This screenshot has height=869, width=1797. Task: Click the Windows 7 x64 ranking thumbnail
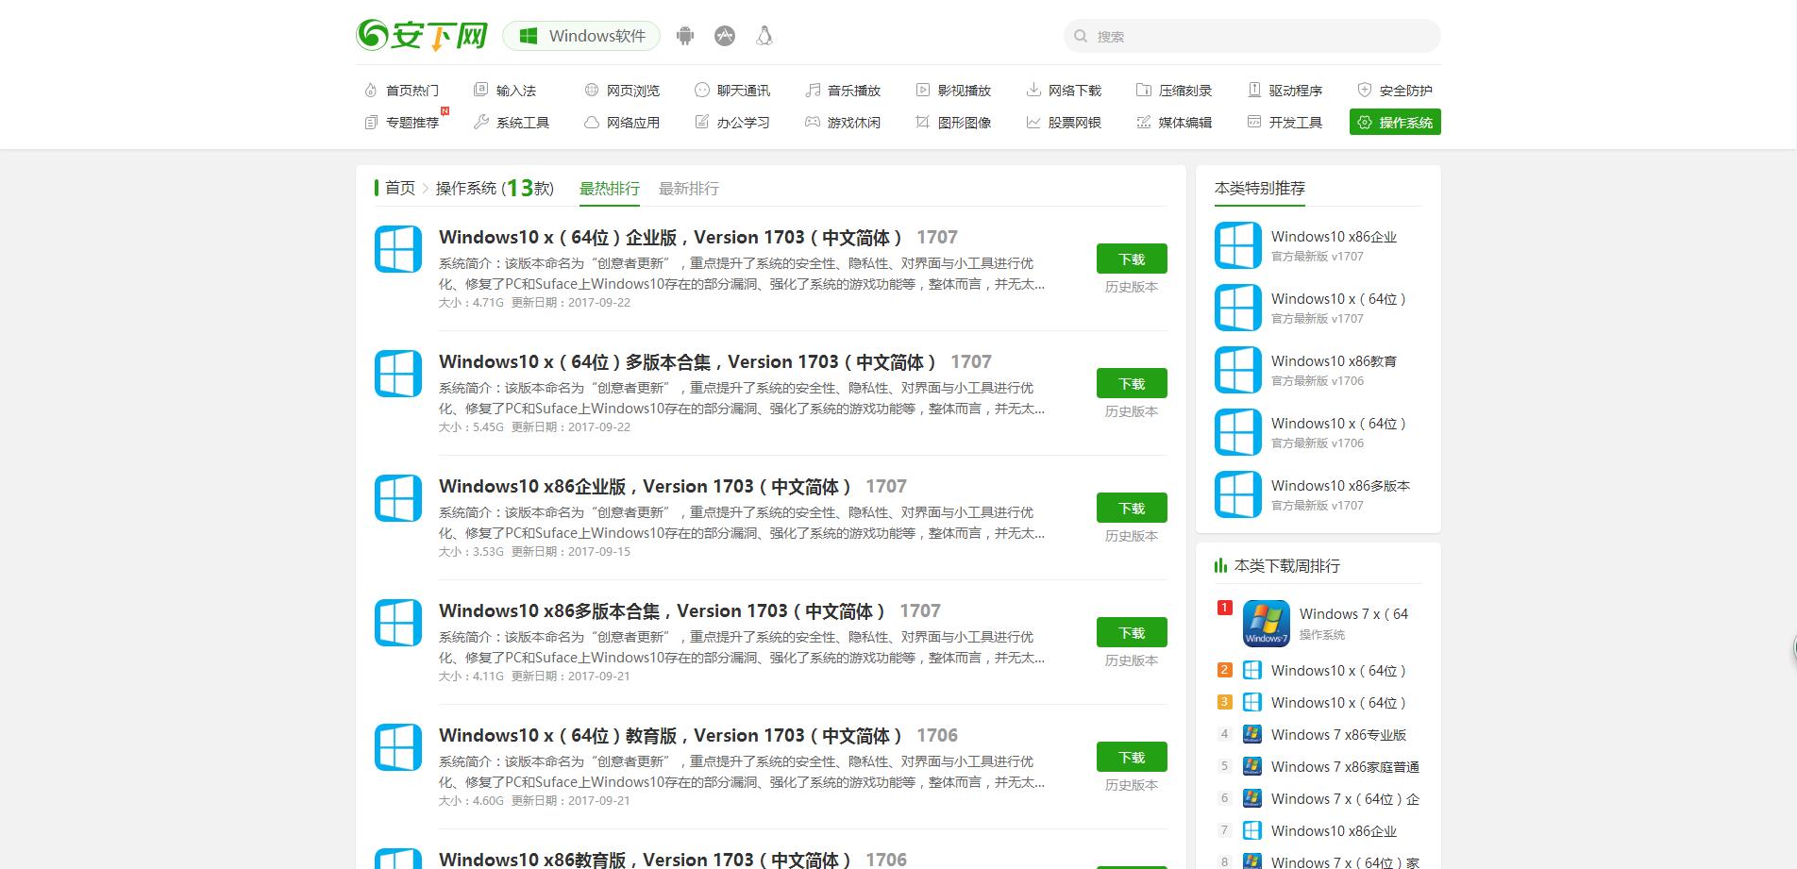tap(1267, 624)
